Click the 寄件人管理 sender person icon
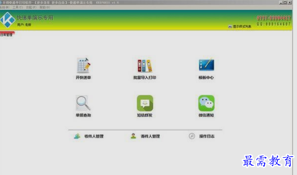Image resolution: width=297 pixels, height=175 pixels. point(133,136)
